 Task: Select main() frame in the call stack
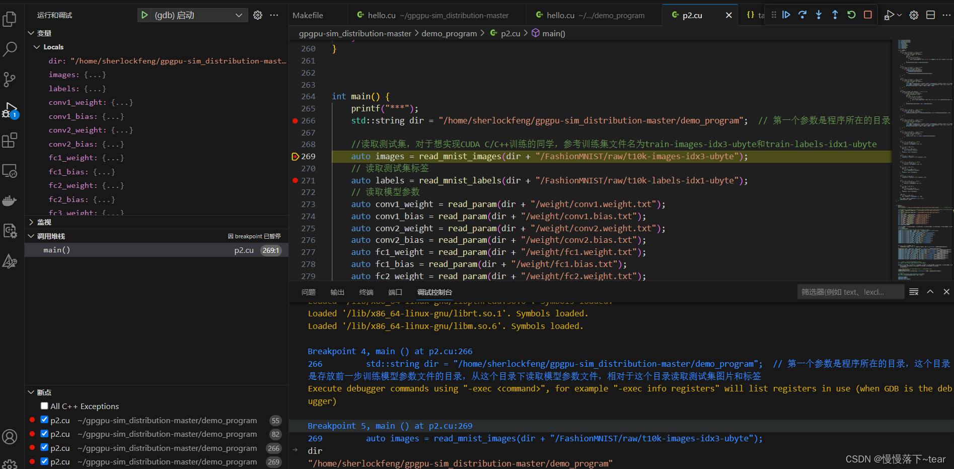tap(56, 250)
